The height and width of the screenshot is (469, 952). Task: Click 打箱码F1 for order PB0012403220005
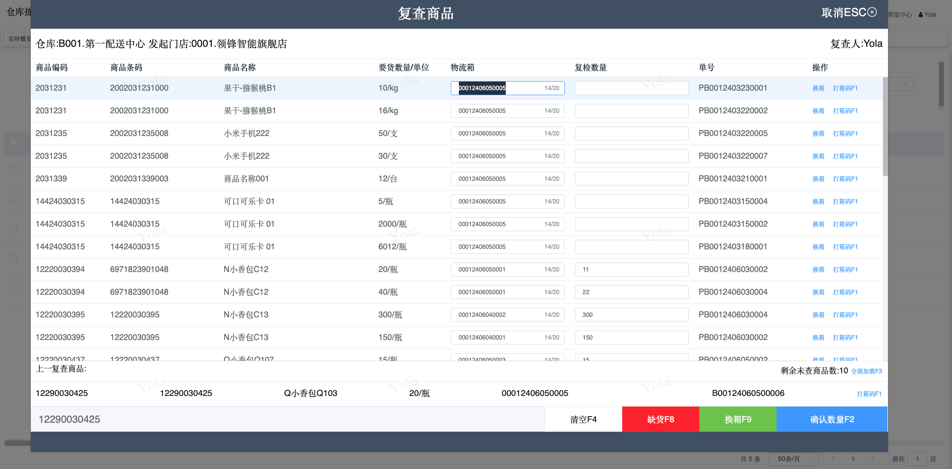(845, 133)
